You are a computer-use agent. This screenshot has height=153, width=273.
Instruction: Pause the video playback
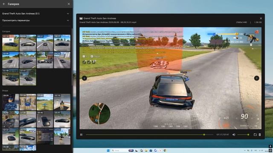81,135
